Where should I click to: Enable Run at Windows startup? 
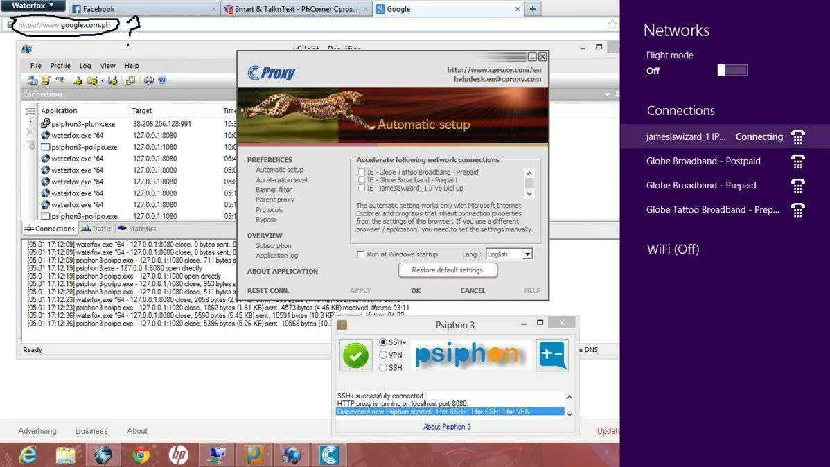click(x=360, y=254)
